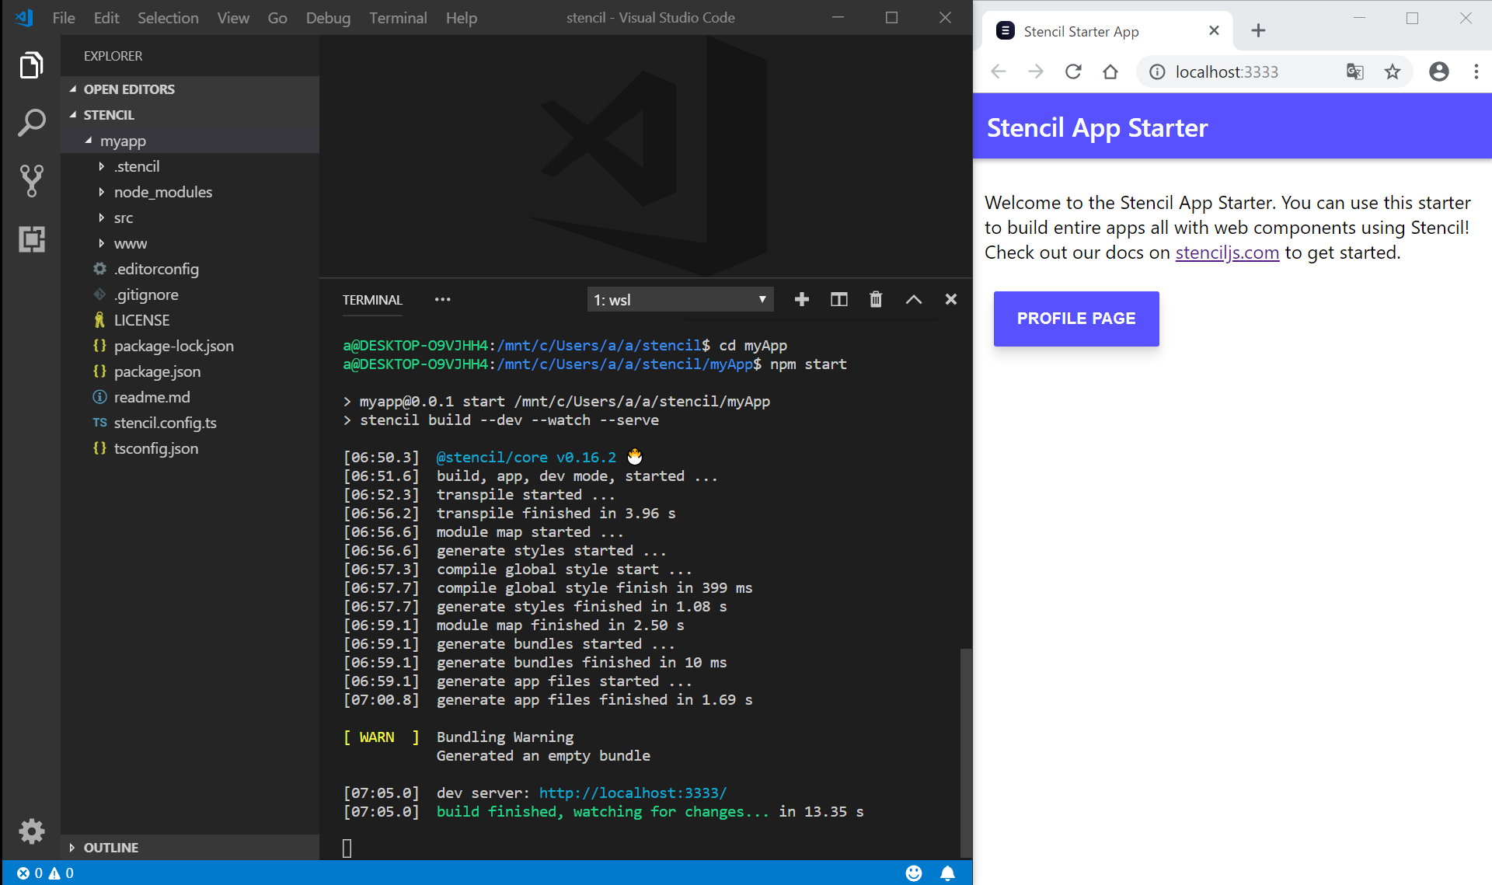Open readme.md

coord(190,397)
